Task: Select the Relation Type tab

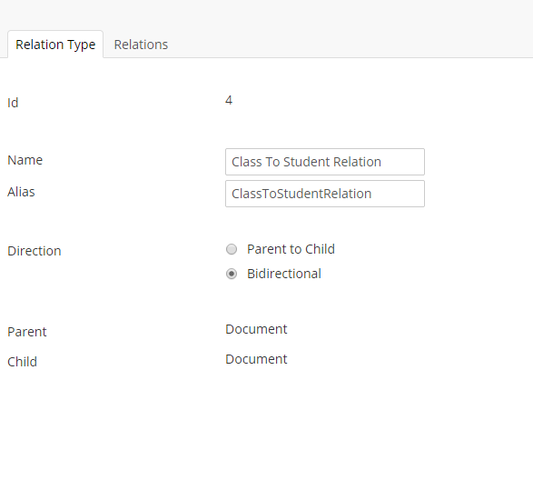Action: pos(55,45)
